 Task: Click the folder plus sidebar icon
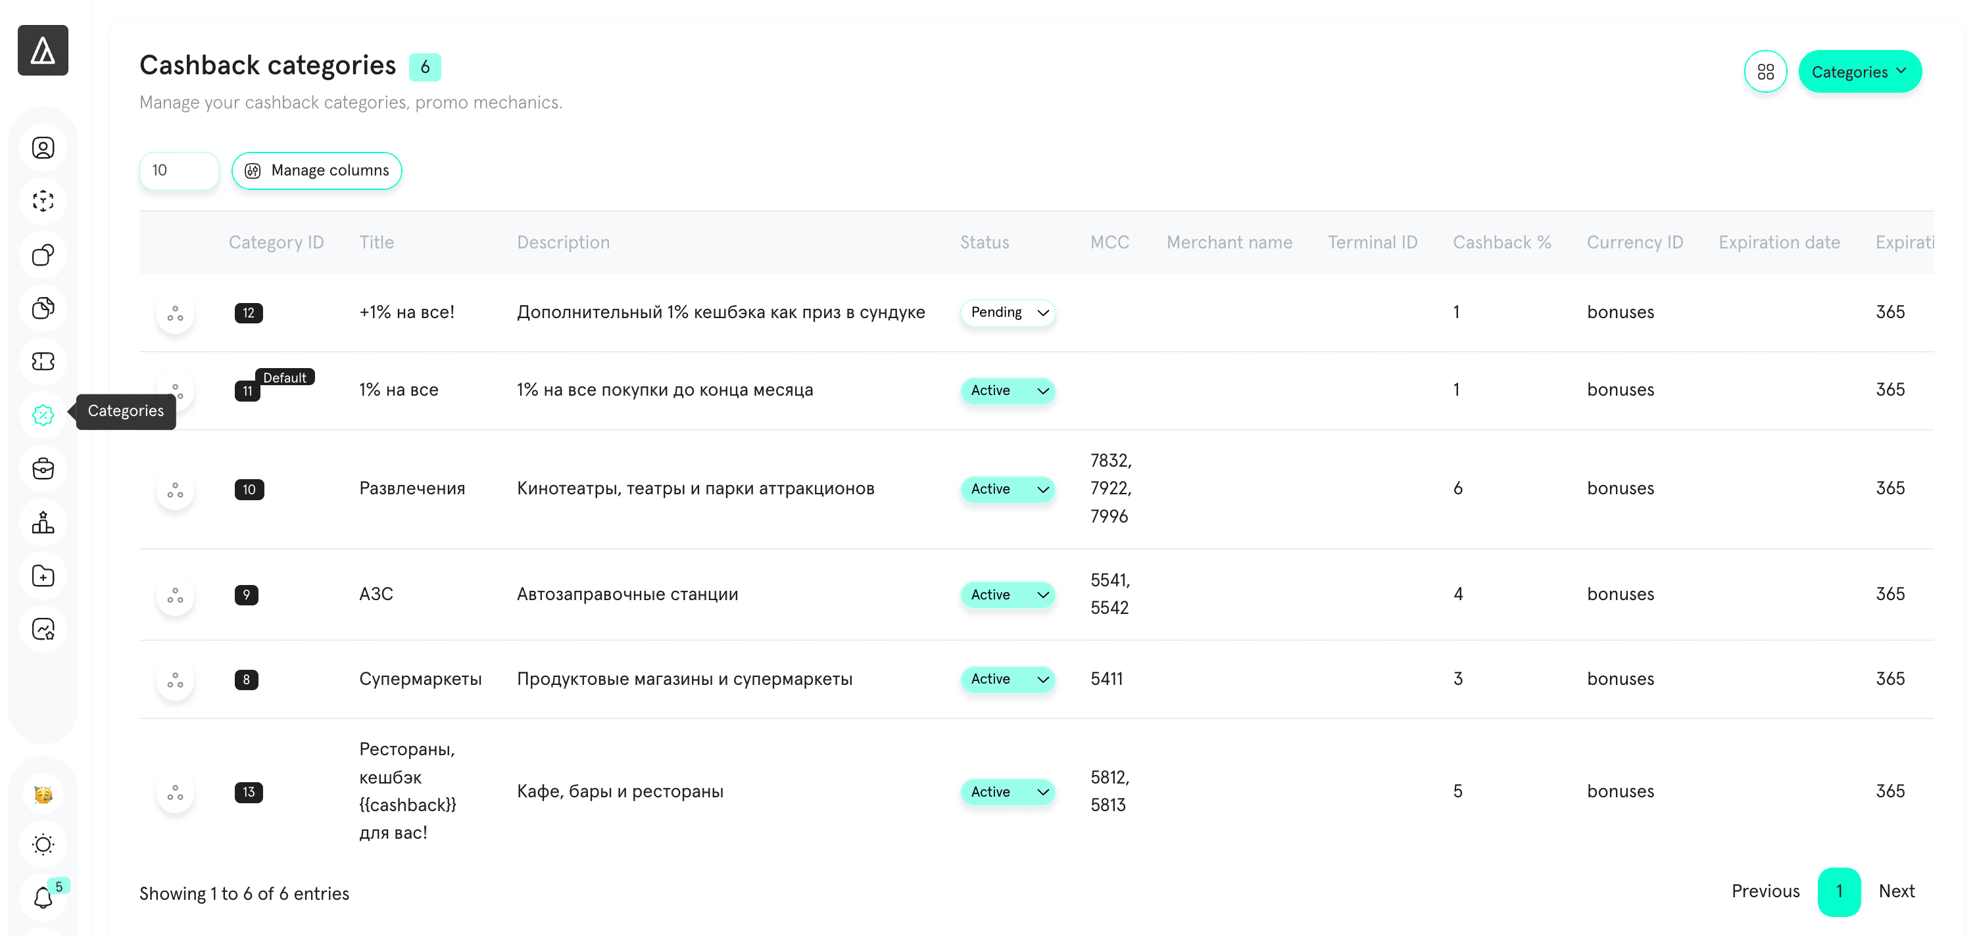(43, 575)
